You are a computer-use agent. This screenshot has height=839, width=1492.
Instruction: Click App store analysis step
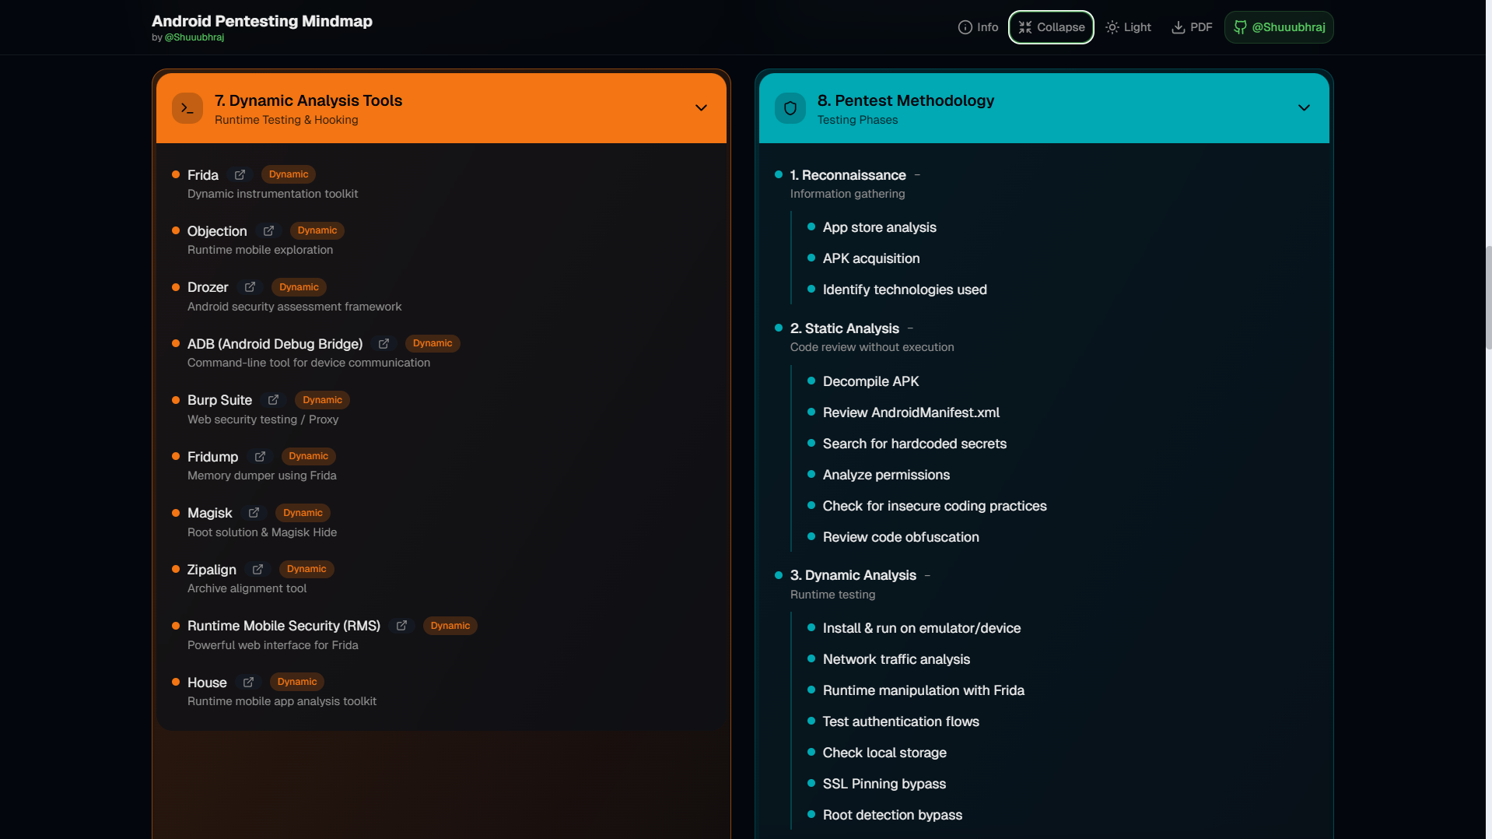[879, 227]
